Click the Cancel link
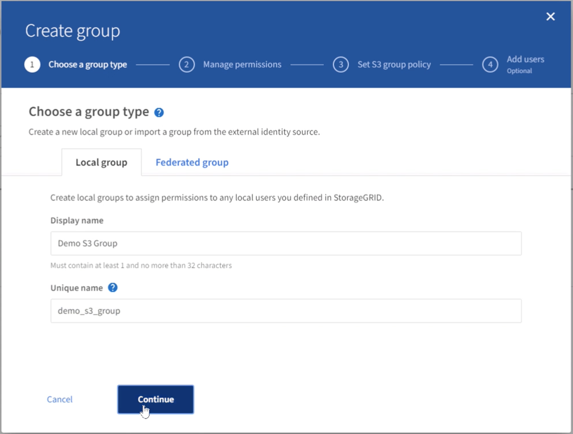573x434 pixels. pos(59,399)
